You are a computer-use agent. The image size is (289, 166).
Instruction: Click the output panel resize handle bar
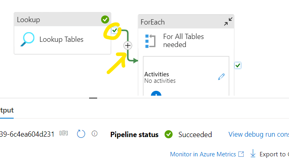click(x=93, y=97)
